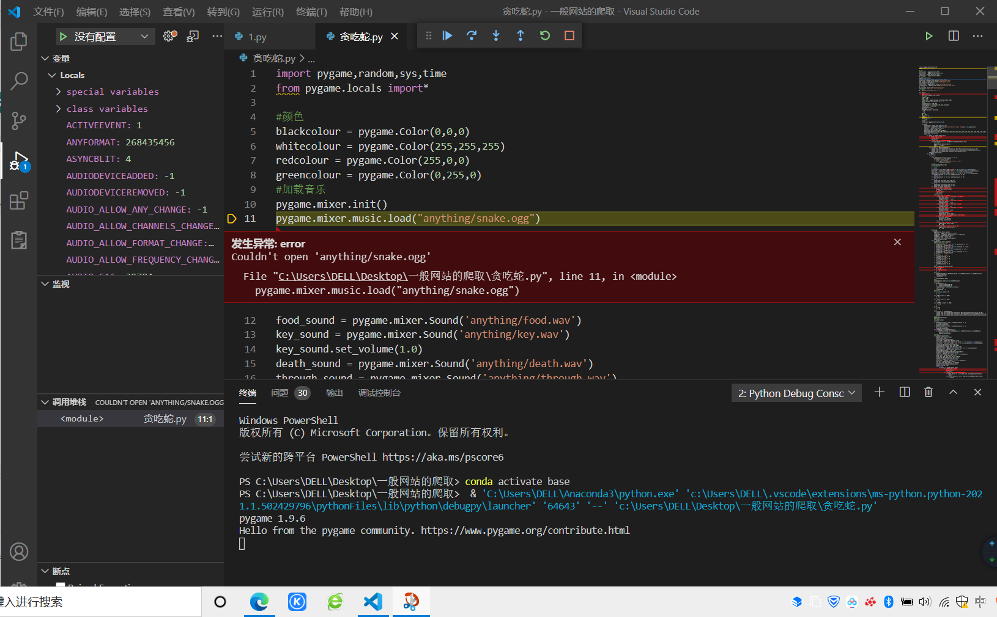
Task: Open the debug console icon in sidebar header
Action: click(193, 36)
